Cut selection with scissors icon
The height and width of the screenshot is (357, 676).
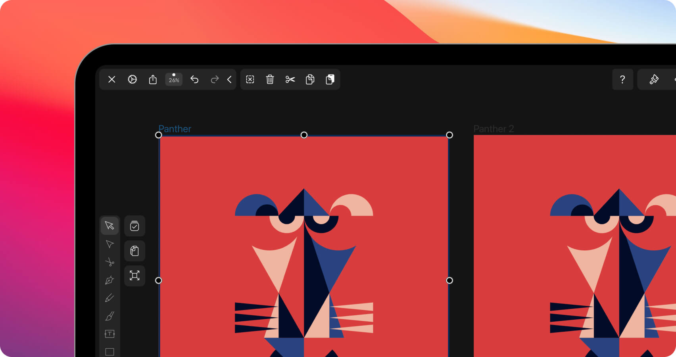point(290,79)
